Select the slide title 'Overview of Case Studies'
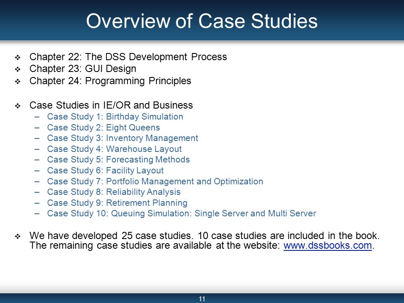 click(x=202, y=21)
